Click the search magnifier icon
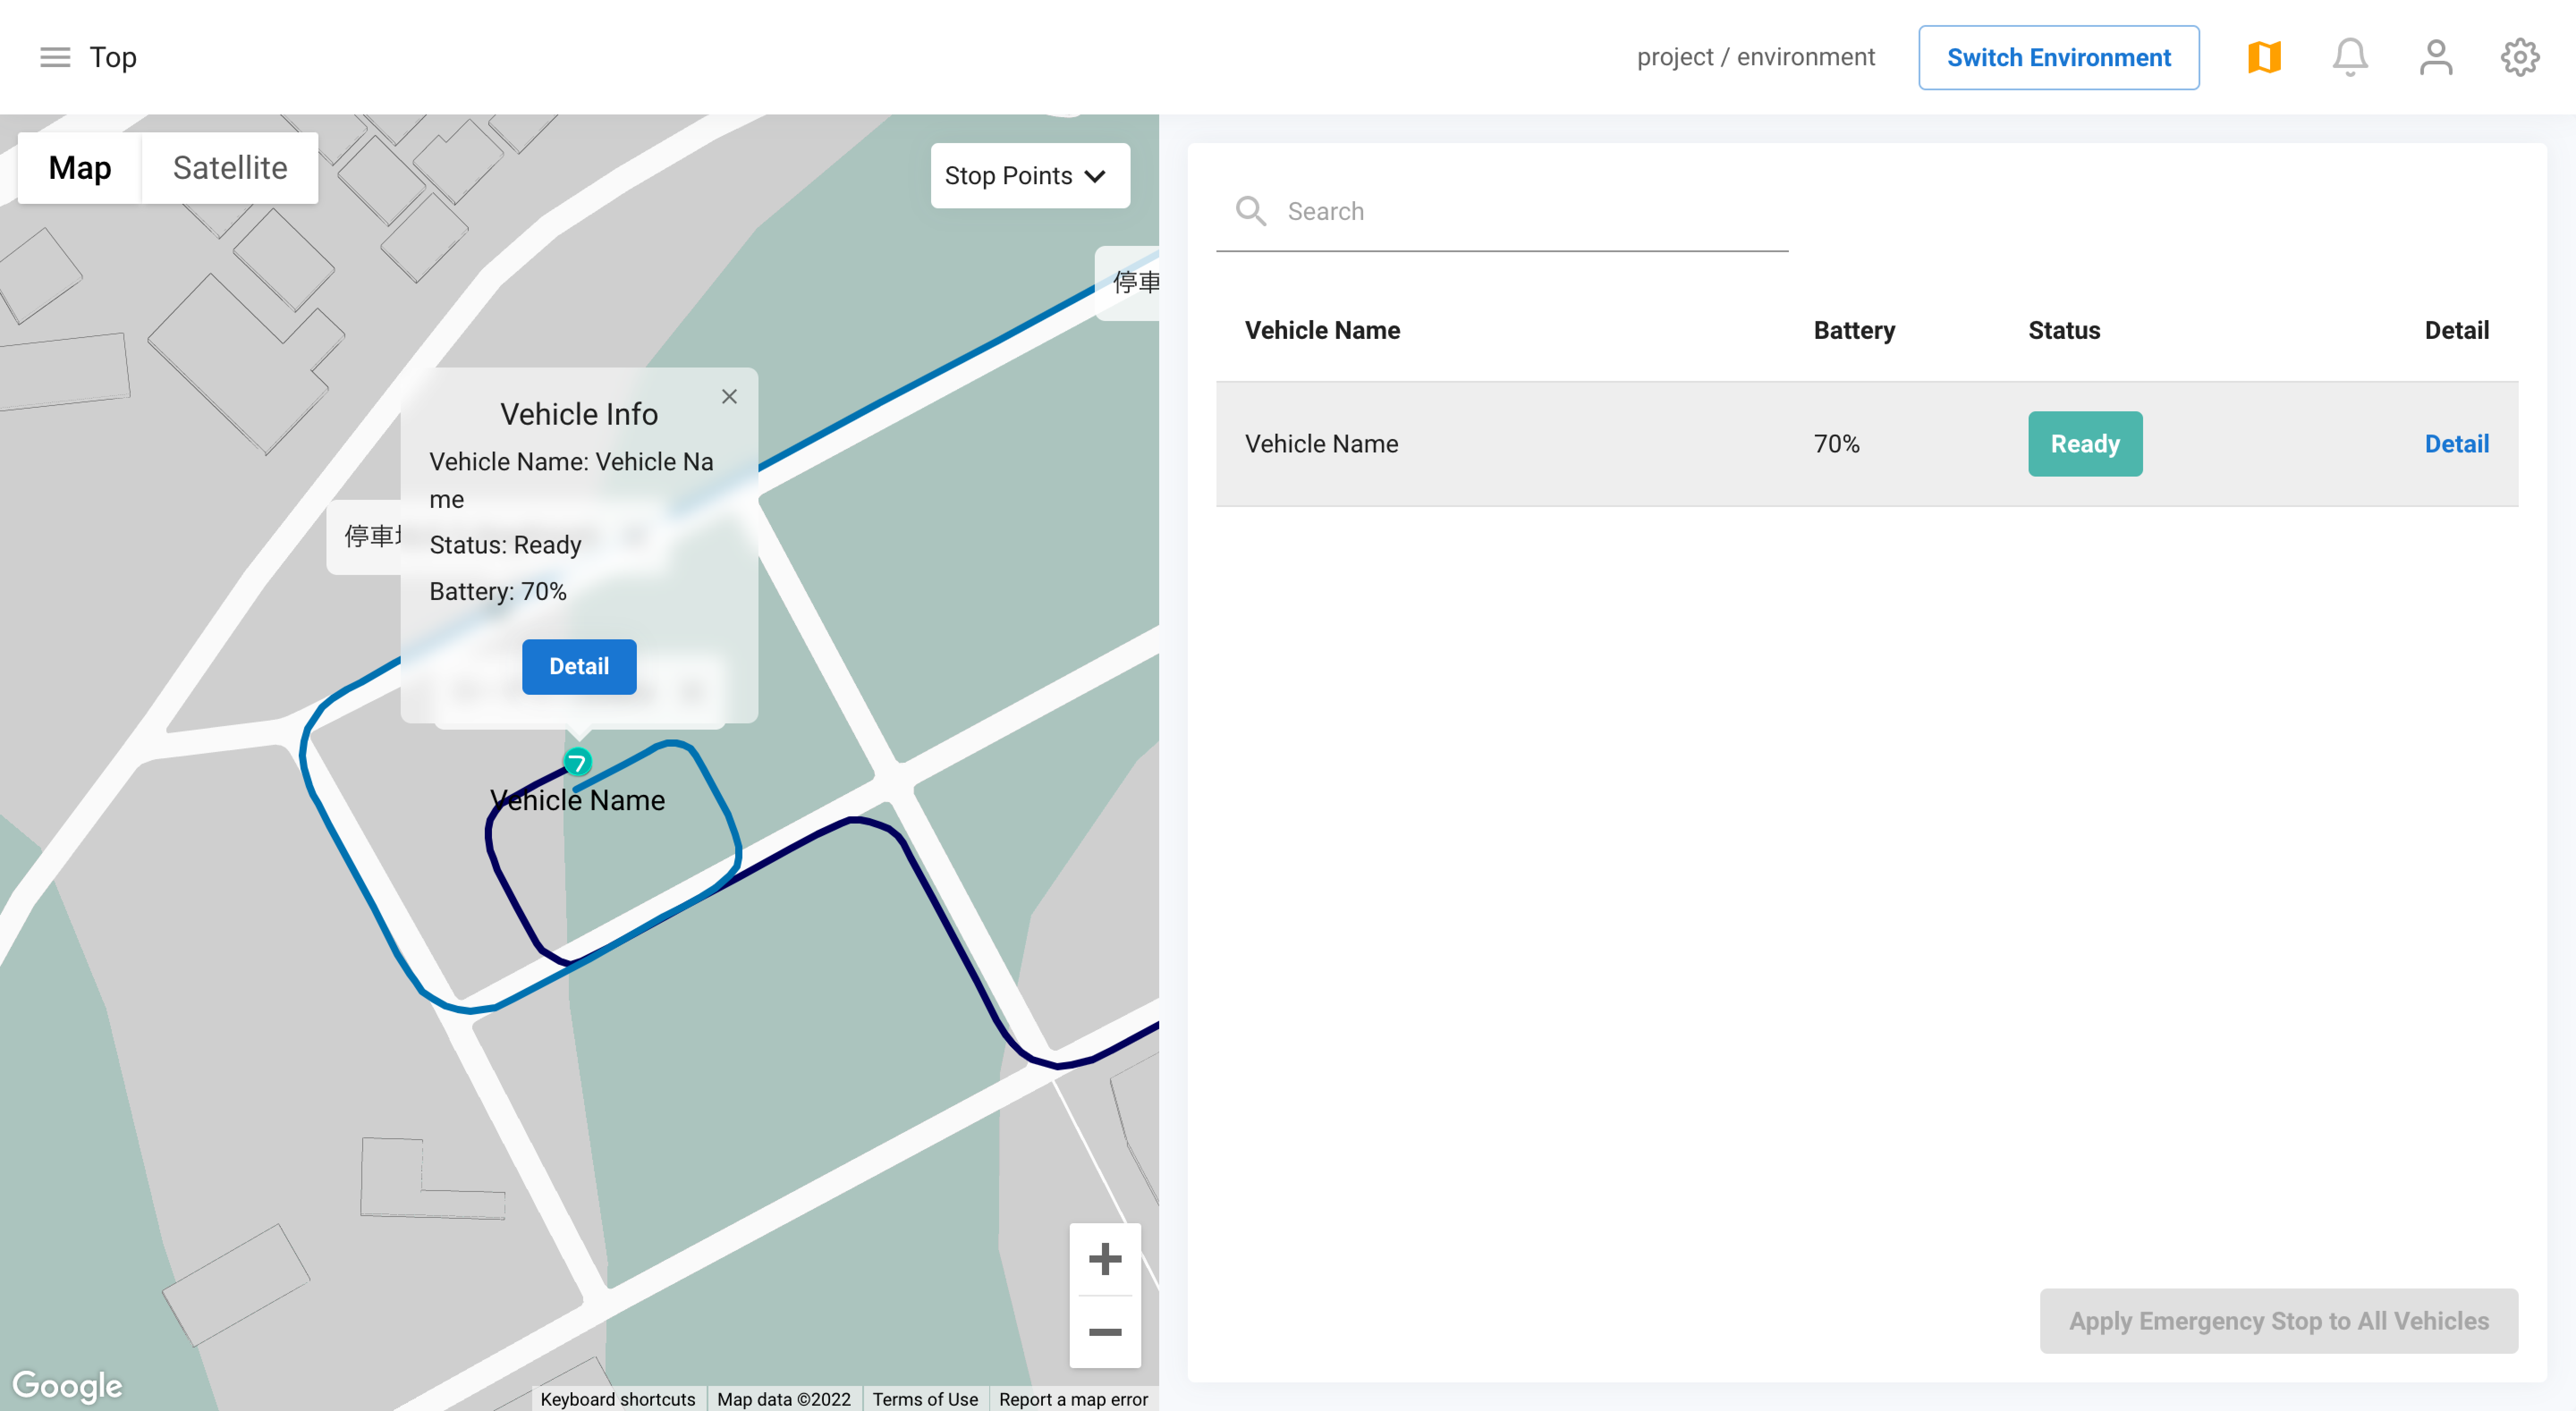Viewport: 2576px width, 1411px height. [1250, 211]
